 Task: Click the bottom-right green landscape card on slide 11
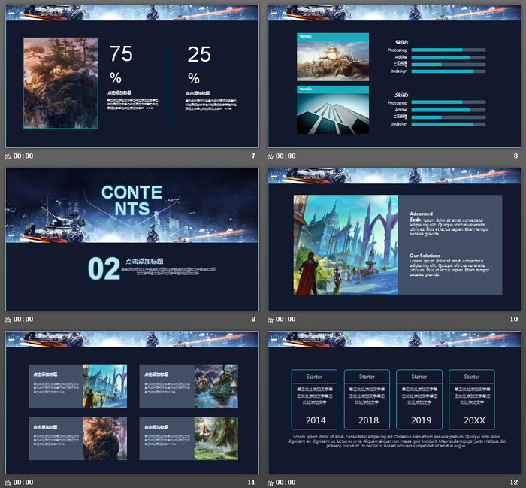click(189, 438)
